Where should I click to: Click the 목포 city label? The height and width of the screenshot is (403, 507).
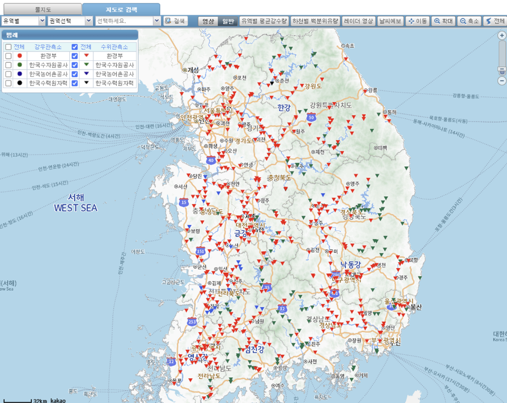tap(177, 381)
